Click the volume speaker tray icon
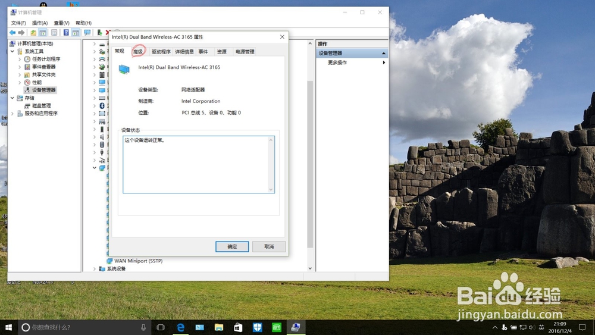This screenshot has height=335, width=595. pos(531,327)
